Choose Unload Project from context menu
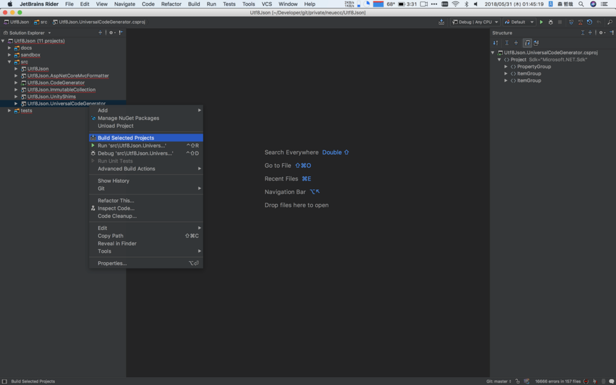Image resolution: width=616 pixels, height=385 pixels. pos(146,126)
